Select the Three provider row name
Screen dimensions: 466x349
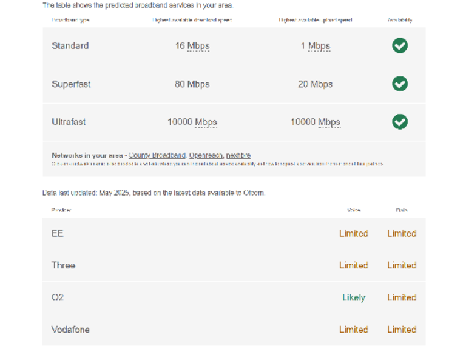pos(64,265)
